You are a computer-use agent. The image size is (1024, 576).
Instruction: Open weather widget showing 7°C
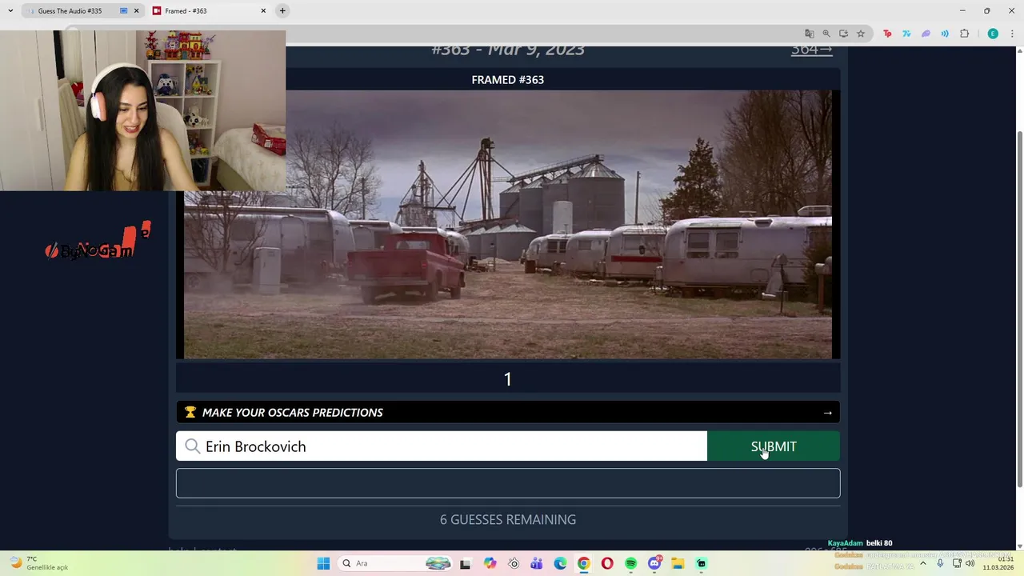point(40,563)
